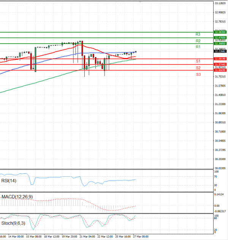228x240 pixels.
Task: Click the 19 Mar 20:00 time label
Action: pyautogui.click(x=70, y=237)
